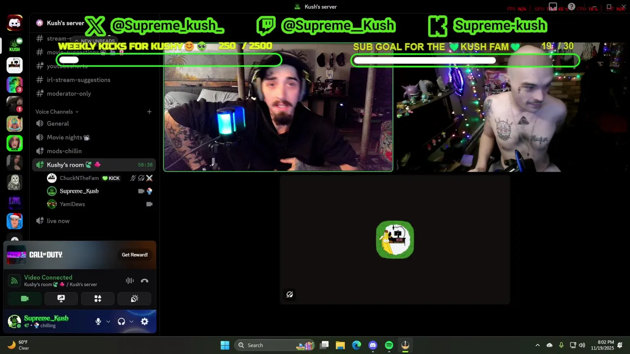Open the owl avatar server
The height and width of the screenshot is (354, 630).
tap(14, 182)
